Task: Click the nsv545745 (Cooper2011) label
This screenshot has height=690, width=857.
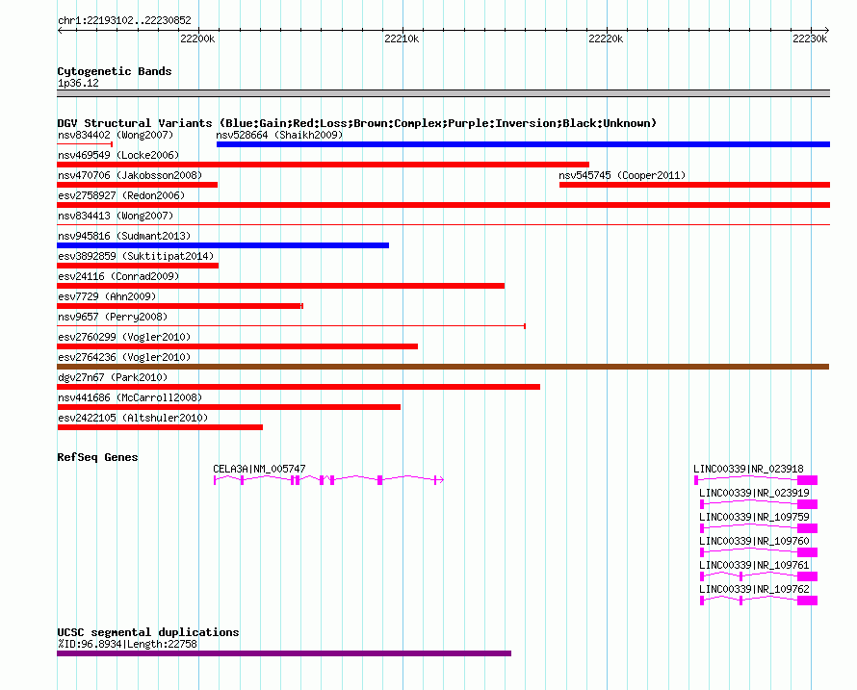Action: coord(622,175)
